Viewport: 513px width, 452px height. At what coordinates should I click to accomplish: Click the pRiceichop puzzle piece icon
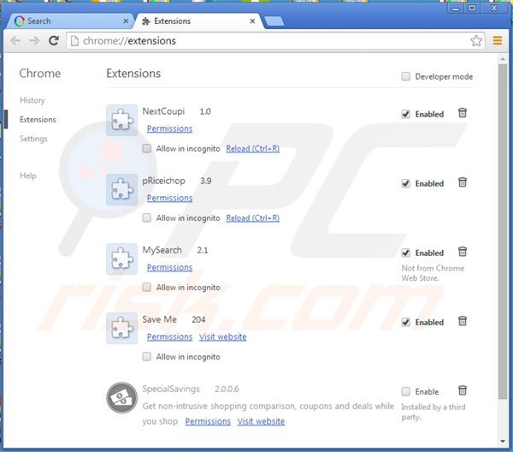(121, 190)
